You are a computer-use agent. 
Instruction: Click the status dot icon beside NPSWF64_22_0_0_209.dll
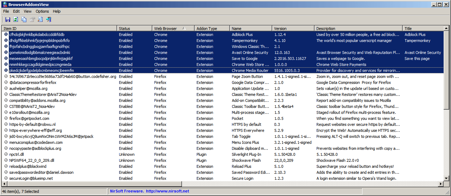(x=6, y=160)
